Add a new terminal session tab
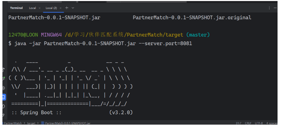Image resolution: width=281 pixels, height=126 pixels. tap(67, 8)
